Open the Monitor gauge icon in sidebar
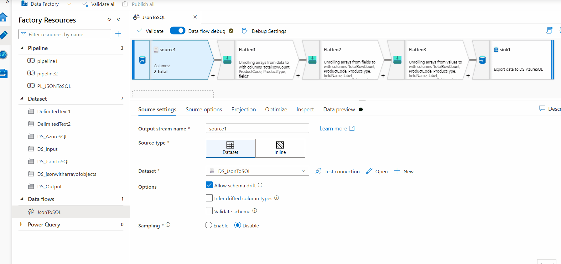Viewport: 561px width, 264px height. click(x=3, y=55)
